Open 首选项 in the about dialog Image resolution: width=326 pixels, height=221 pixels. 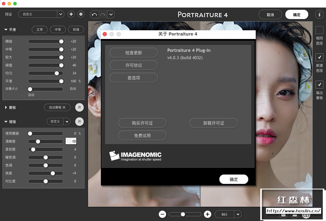134,78
